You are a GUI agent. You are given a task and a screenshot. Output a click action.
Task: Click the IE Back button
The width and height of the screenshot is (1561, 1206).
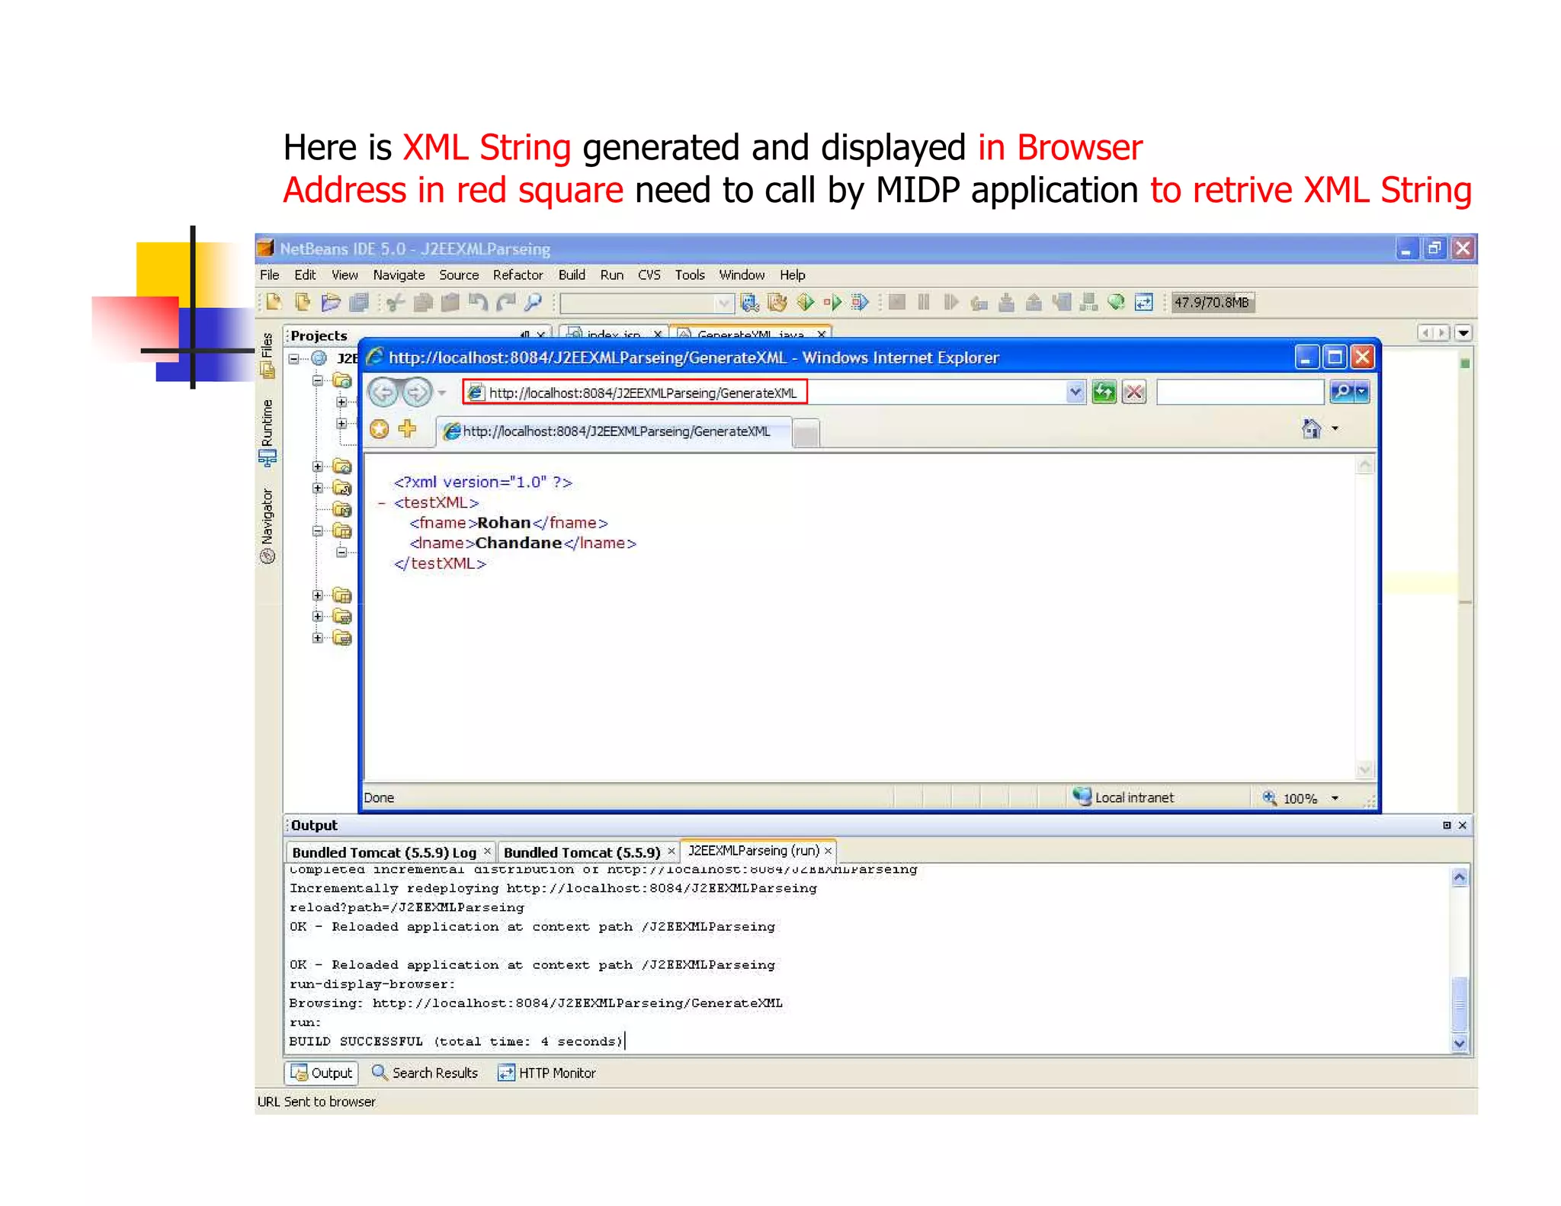383,393
